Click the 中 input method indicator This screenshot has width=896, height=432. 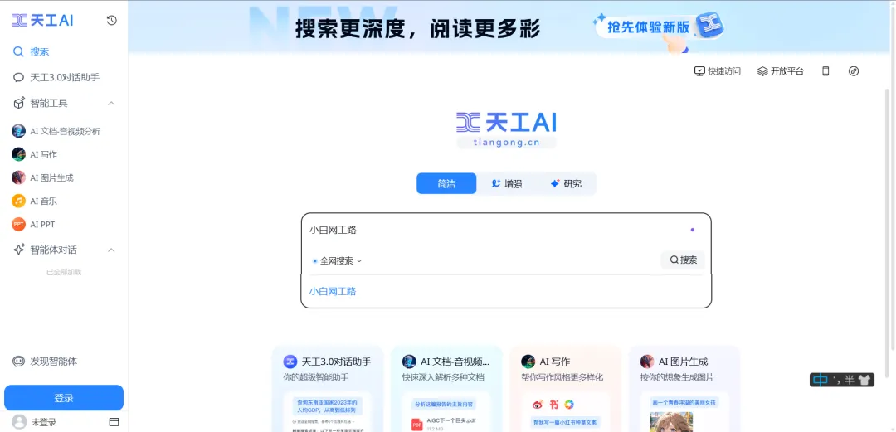click(820, 380)
